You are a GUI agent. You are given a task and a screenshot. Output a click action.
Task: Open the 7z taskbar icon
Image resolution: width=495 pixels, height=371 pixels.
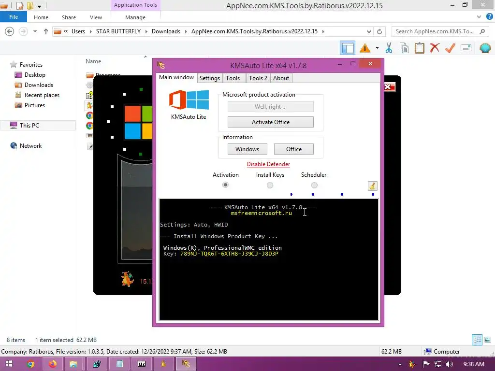(142, 364)
